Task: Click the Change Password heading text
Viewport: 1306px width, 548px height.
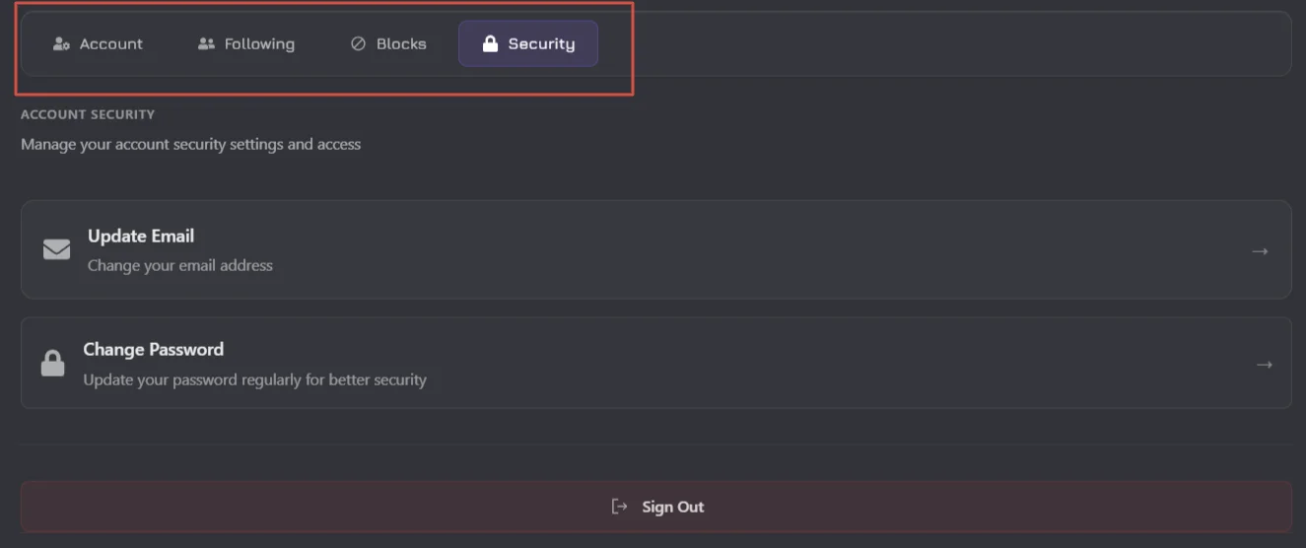Action: pos(154,349)
